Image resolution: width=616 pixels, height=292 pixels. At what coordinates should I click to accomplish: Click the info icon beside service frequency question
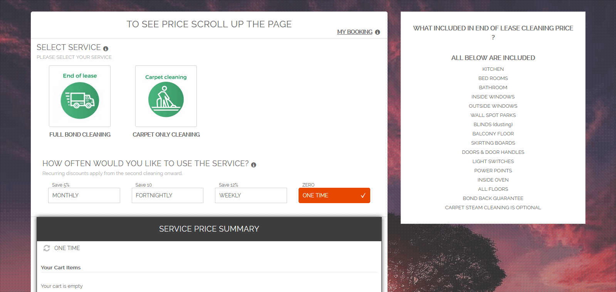[253, 165]
